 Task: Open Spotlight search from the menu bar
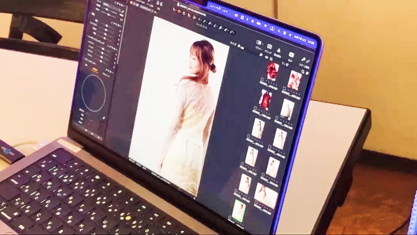pos(278,31)
